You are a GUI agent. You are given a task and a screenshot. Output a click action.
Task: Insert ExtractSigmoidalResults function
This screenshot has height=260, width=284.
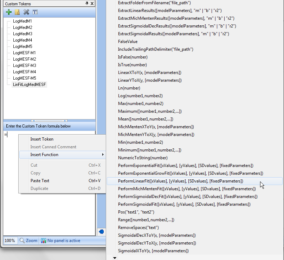174,34
